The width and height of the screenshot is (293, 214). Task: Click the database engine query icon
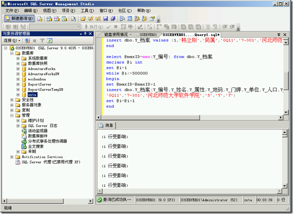40,18
